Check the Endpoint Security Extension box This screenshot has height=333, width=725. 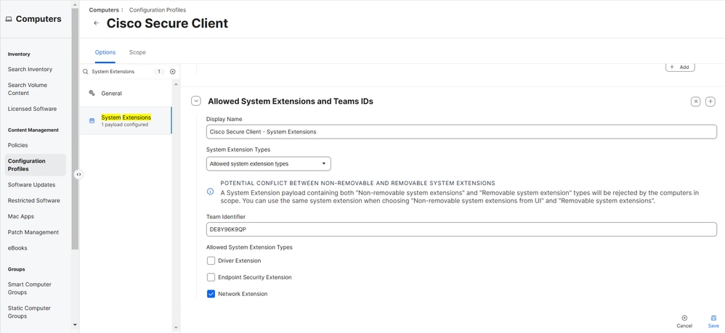click(x=211, y=277)
